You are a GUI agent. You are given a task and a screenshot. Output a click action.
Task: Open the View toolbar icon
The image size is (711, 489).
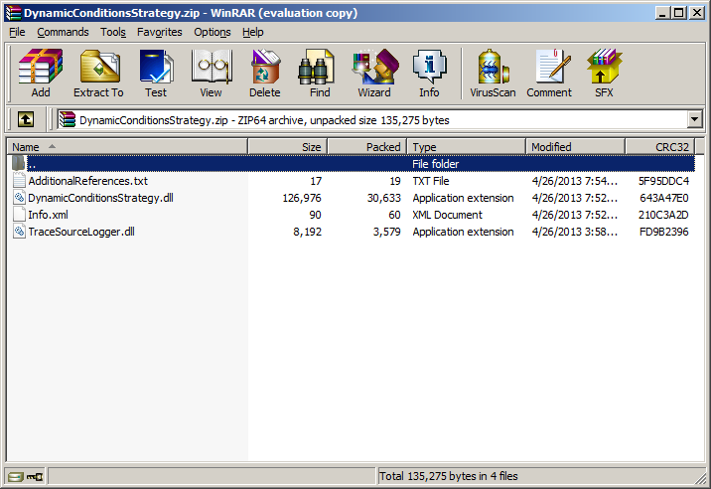(212, 67)
